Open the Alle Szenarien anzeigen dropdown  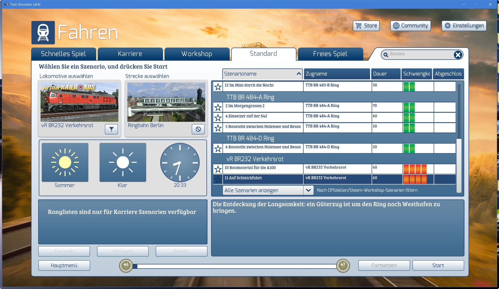coord(308,190)
